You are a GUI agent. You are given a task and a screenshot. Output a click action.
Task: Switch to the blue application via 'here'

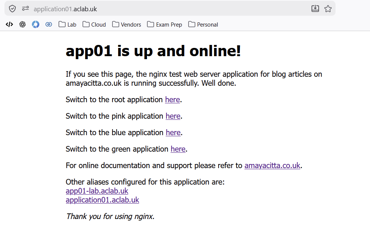pyautogui.click(x=173, y=133)
